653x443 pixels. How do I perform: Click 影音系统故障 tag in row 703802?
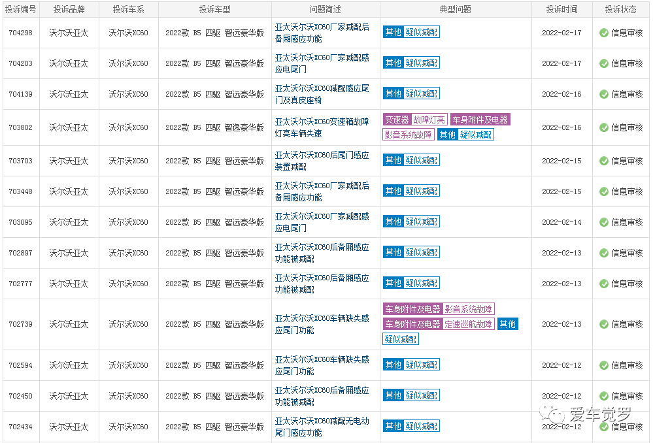pos(408,135)
